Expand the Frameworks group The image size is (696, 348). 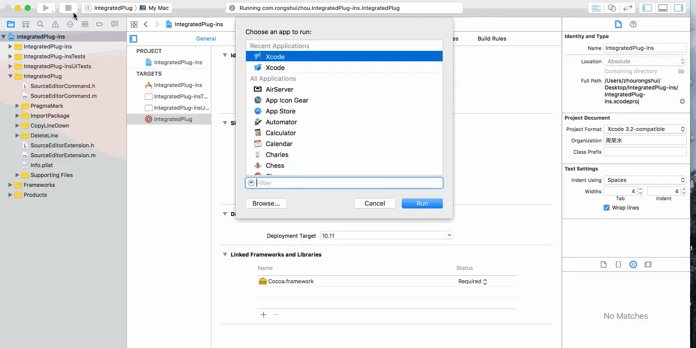pos(10,185)
